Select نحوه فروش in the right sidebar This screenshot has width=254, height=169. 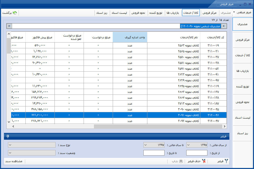(243, 102)
